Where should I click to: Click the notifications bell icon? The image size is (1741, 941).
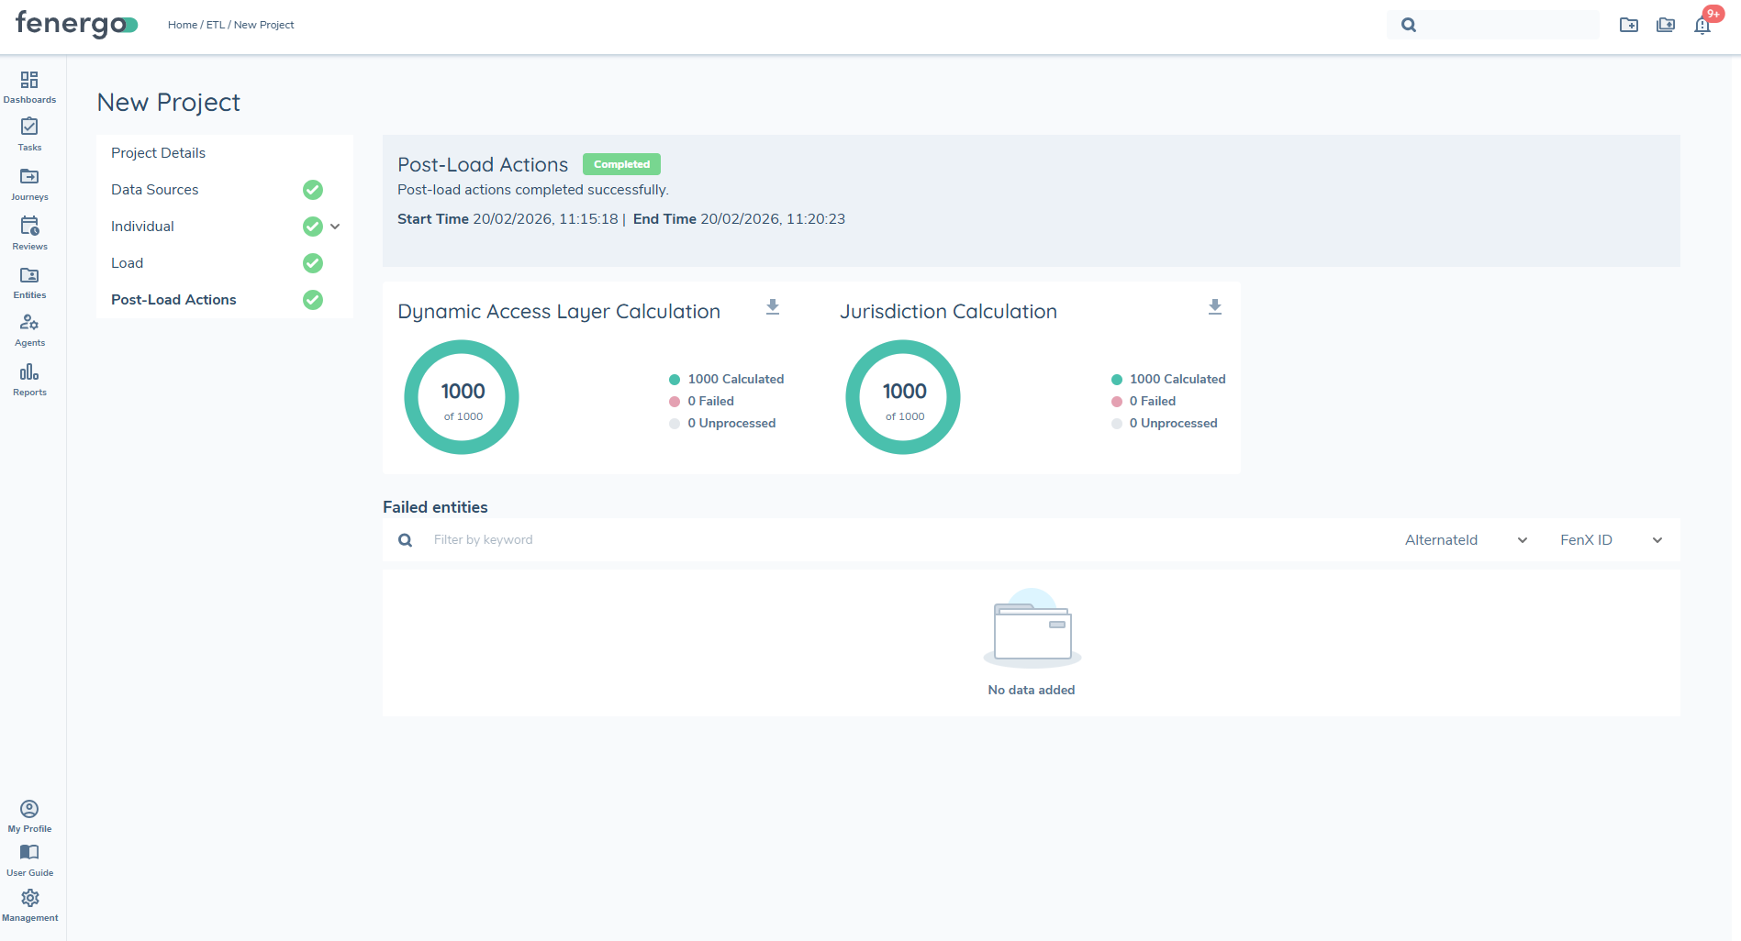pos(1702,26)
